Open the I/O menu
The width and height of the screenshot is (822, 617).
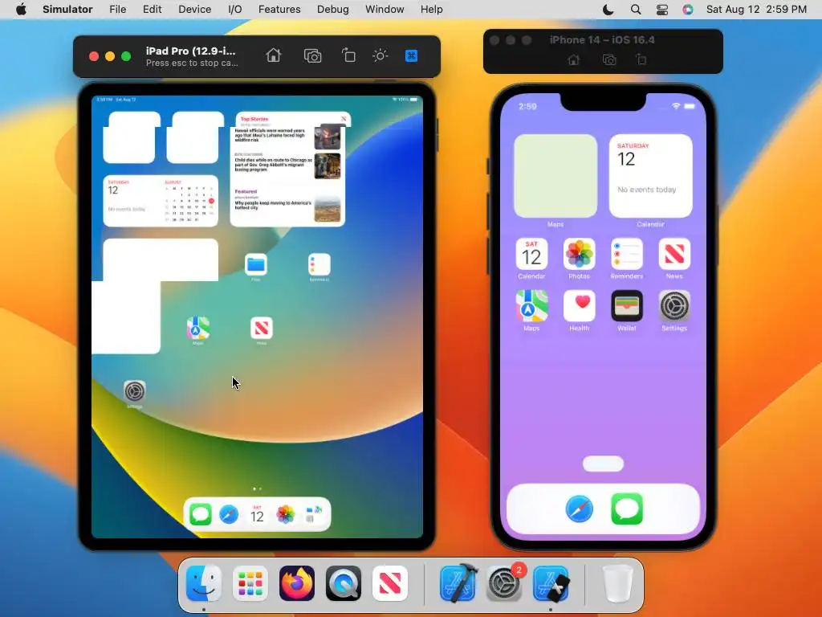pyautogui.click(x=235, y=10)
